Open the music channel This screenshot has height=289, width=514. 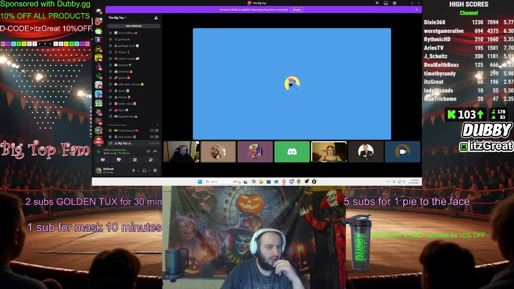[134, 91]
